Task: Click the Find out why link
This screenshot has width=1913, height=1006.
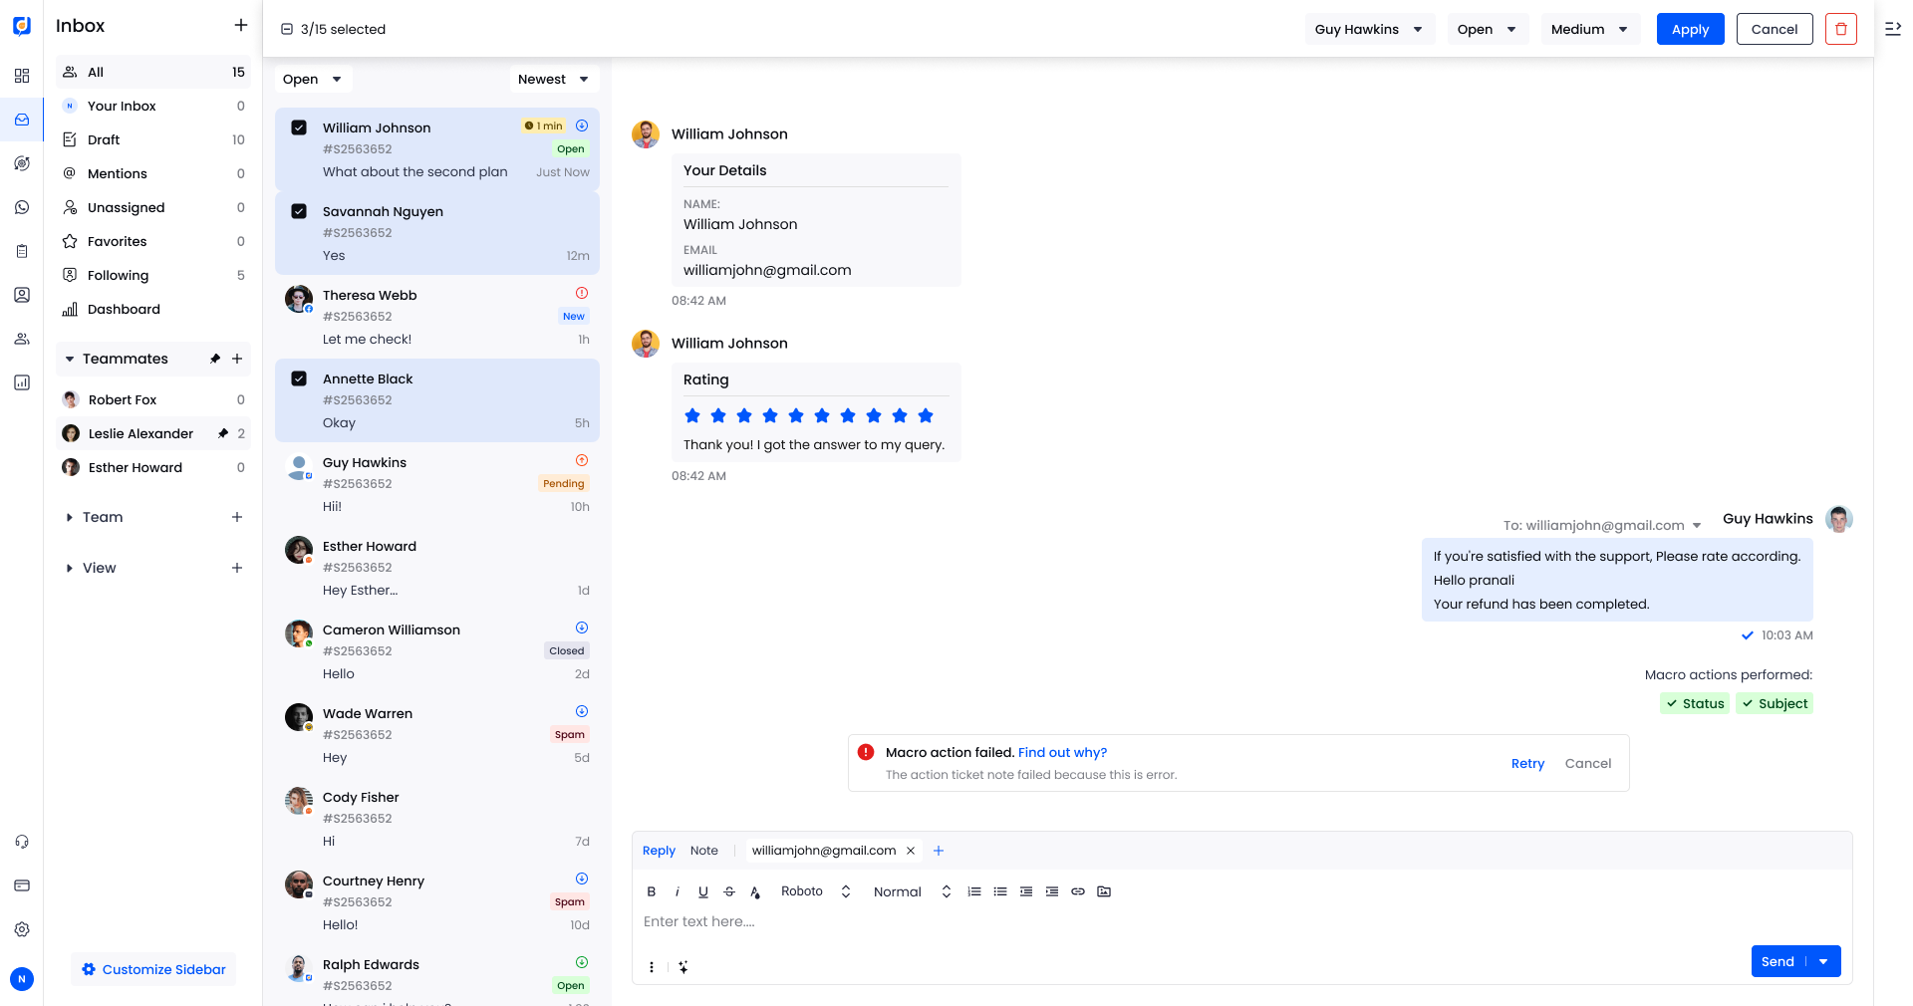Action: click(1060, 752)
